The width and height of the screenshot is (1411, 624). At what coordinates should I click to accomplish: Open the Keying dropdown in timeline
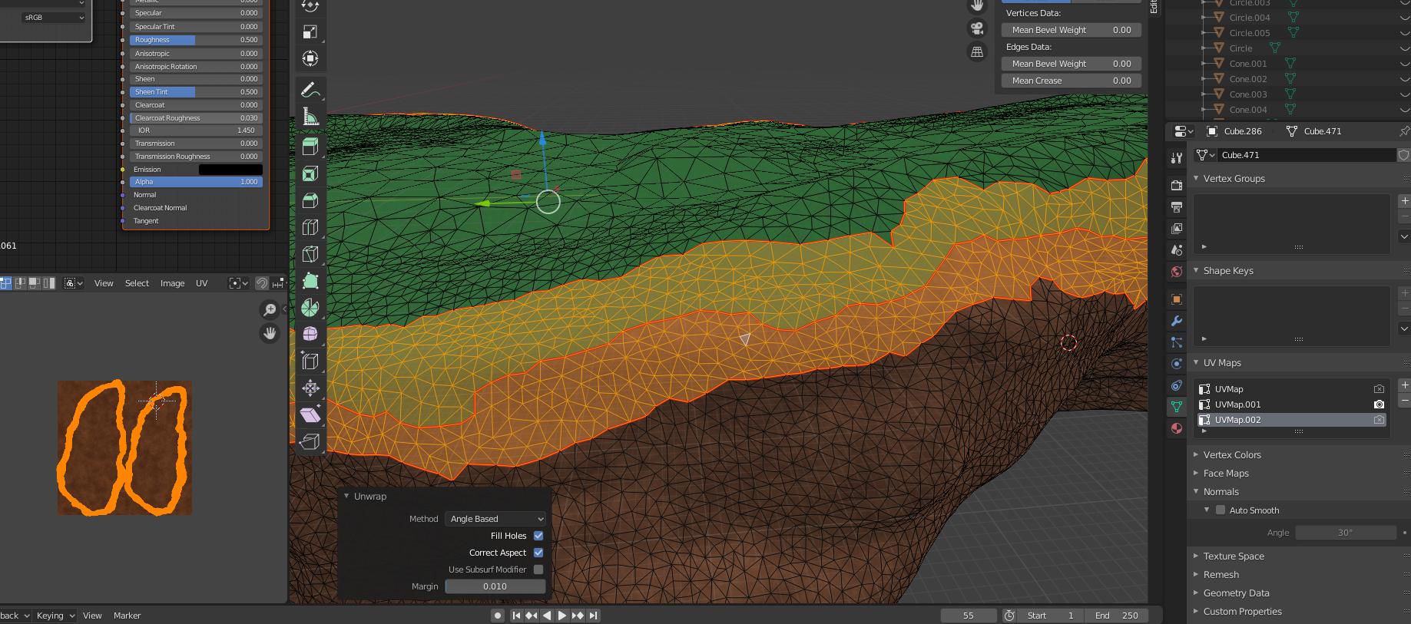[x=55, y=616]
